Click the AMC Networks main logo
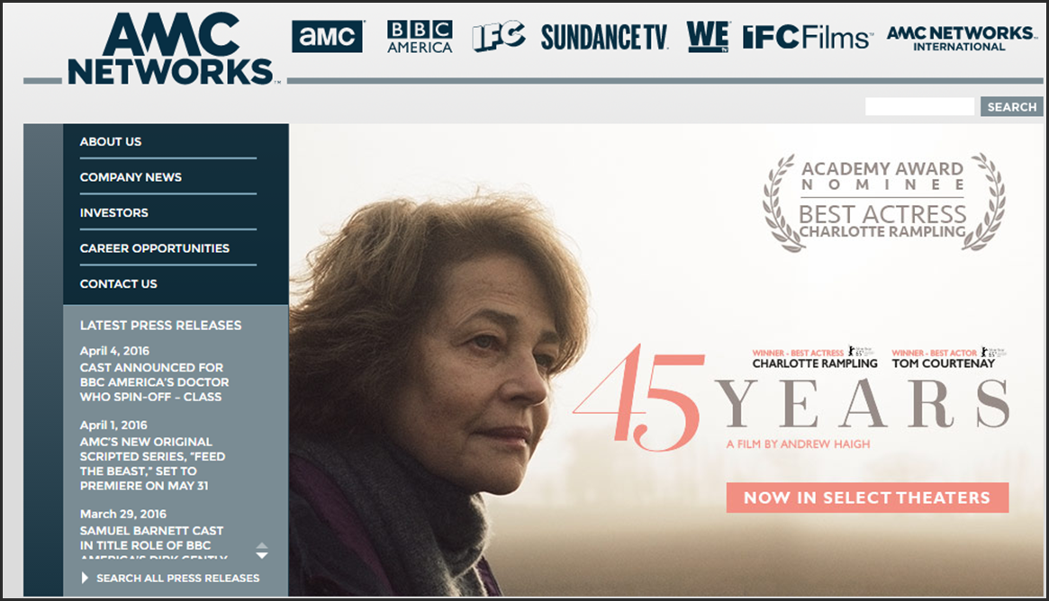 click(170, 49)
